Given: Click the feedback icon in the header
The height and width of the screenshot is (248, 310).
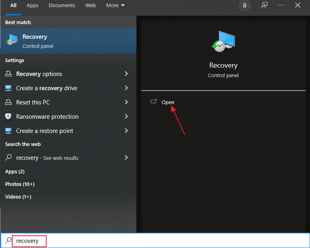Looking at the screenshot, I should (265, 5).
